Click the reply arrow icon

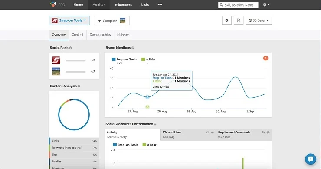263,132
